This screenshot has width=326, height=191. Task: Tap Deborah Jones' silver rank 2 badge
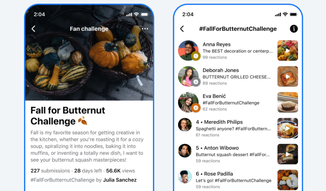(196, 82)
